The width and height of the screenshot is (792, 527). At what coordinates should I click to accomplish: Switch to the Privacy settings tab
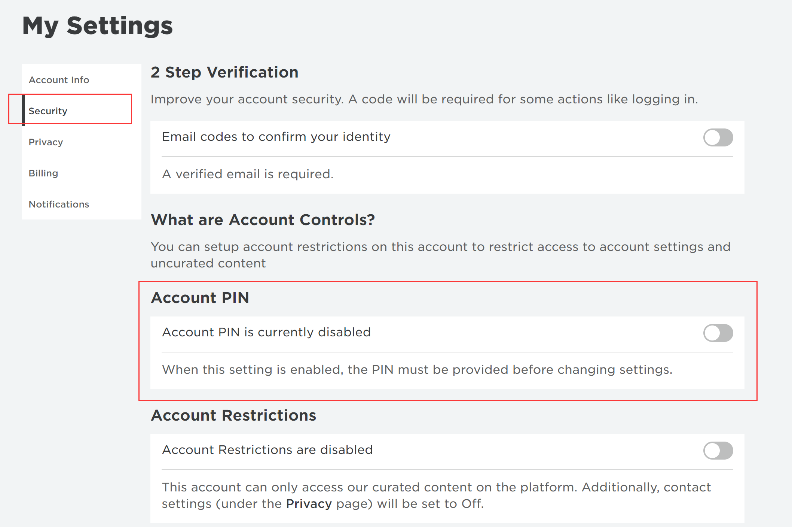coord(46,142)
